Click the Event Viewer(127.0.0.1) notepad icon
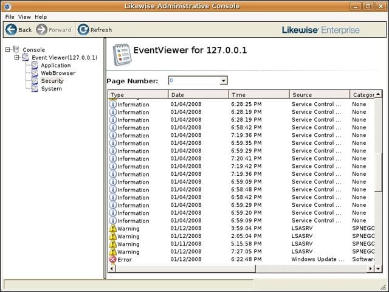This screenshot has width=389, height=292. pyautogui.click(x=26, y=57)
